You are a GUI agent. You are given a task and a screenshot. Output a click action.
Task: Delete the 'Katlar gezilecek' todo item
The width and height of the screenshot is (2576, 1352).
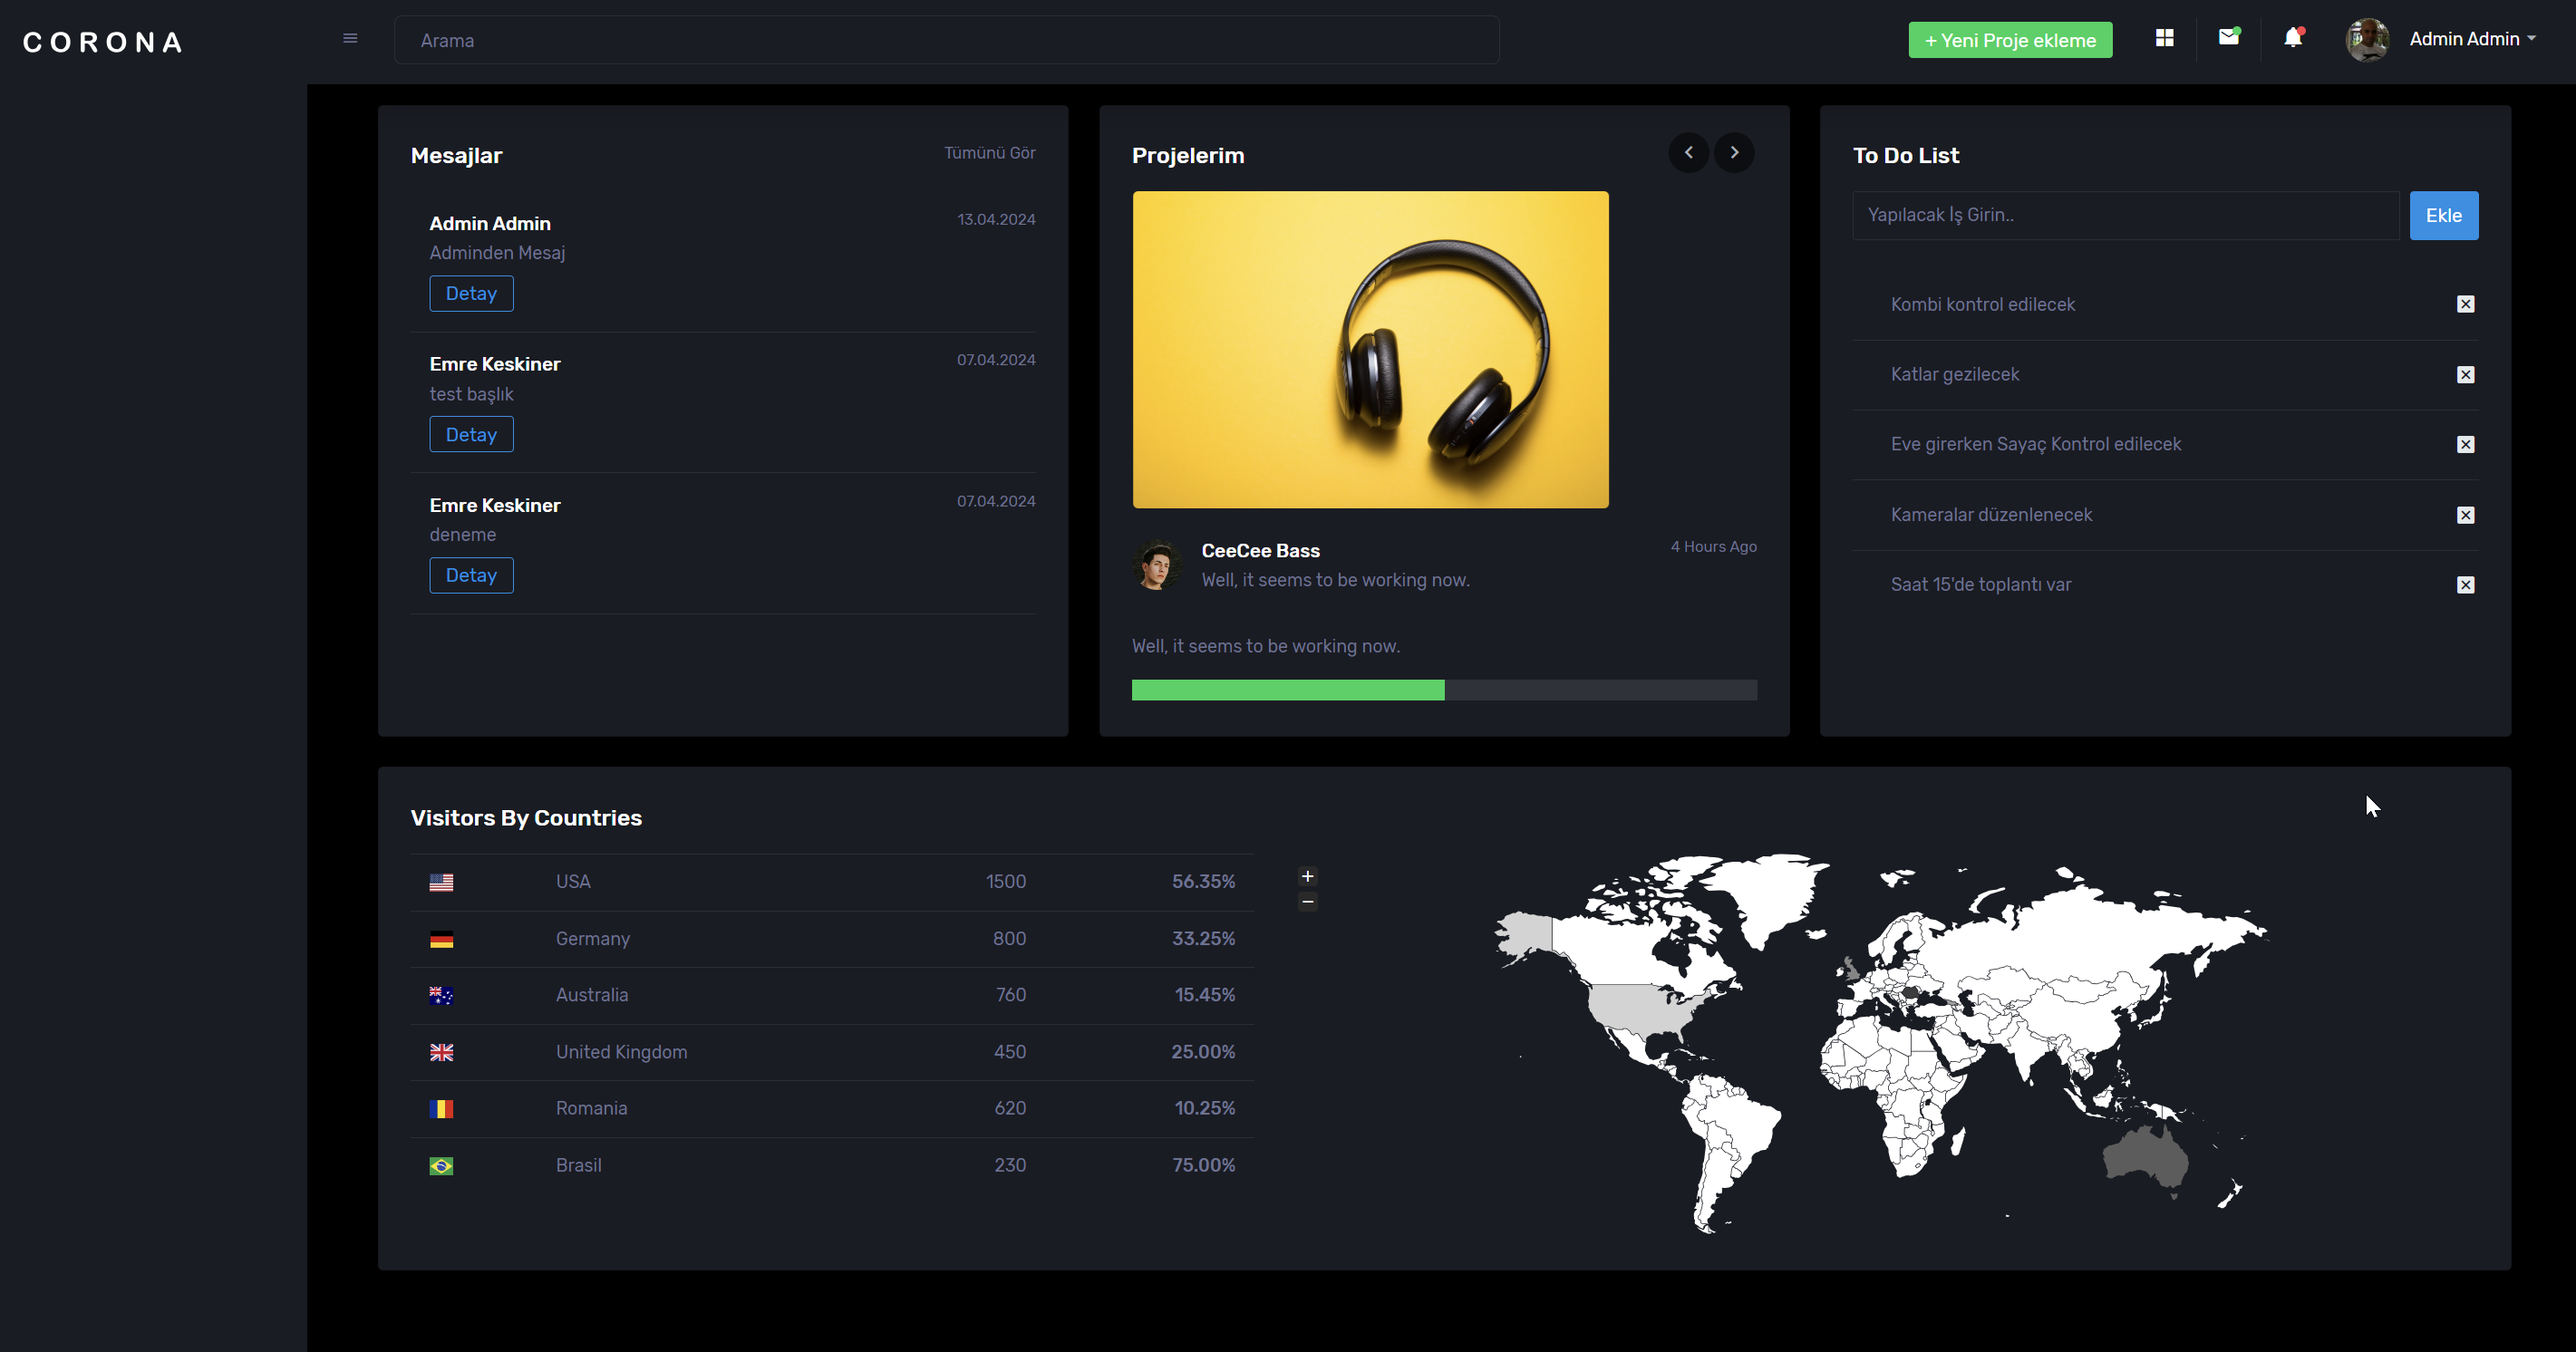2465,375
